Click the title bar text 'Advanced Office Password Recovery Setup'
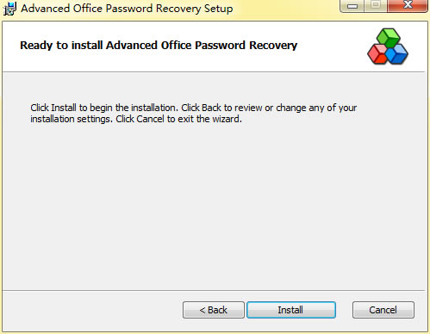 click(x=127, y=9)
